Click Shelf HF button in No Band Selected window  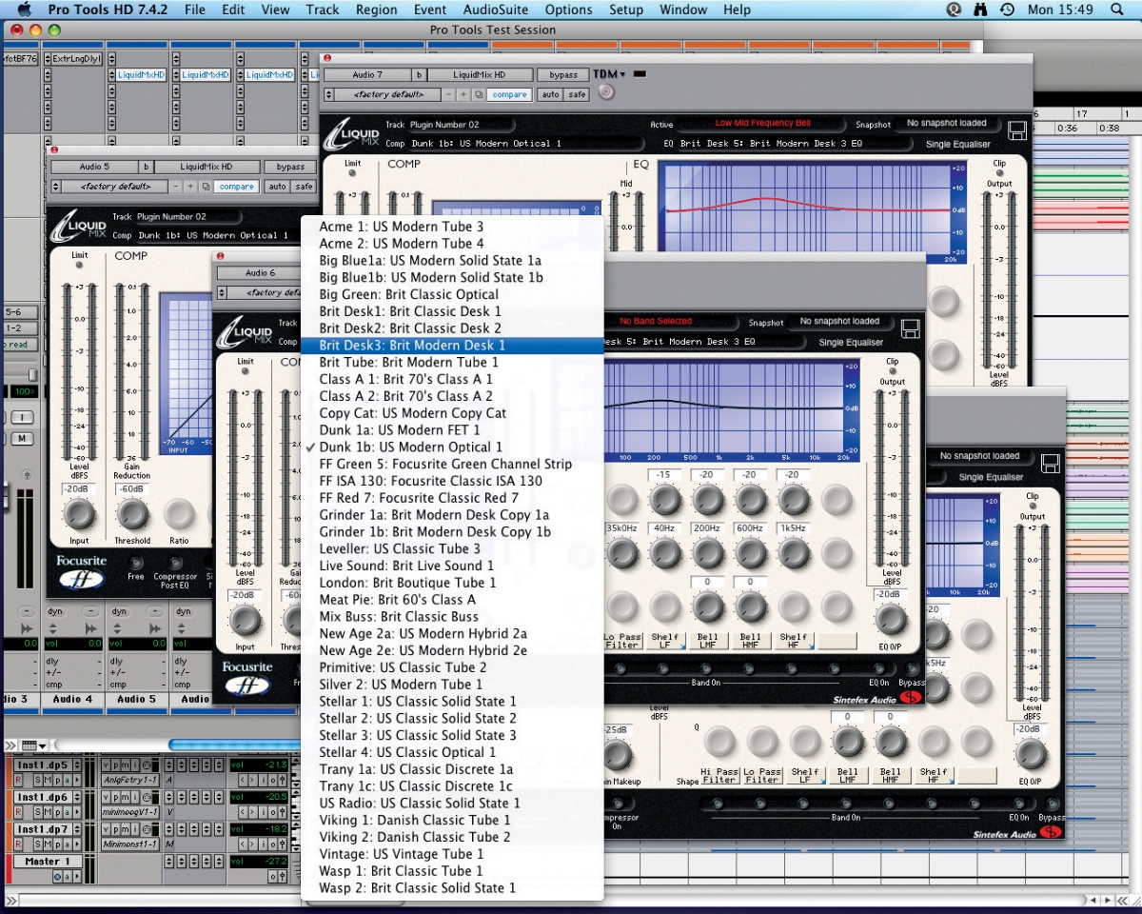(x=795, y=640)
